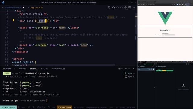193x109 pixels.
Task: Toggle the device toolbar icon in DevTools
Action: [141, 62]
